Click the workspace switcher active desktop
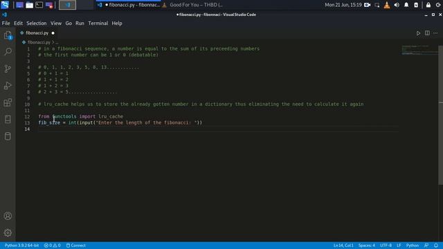443x249 pixels. (67, 5)
